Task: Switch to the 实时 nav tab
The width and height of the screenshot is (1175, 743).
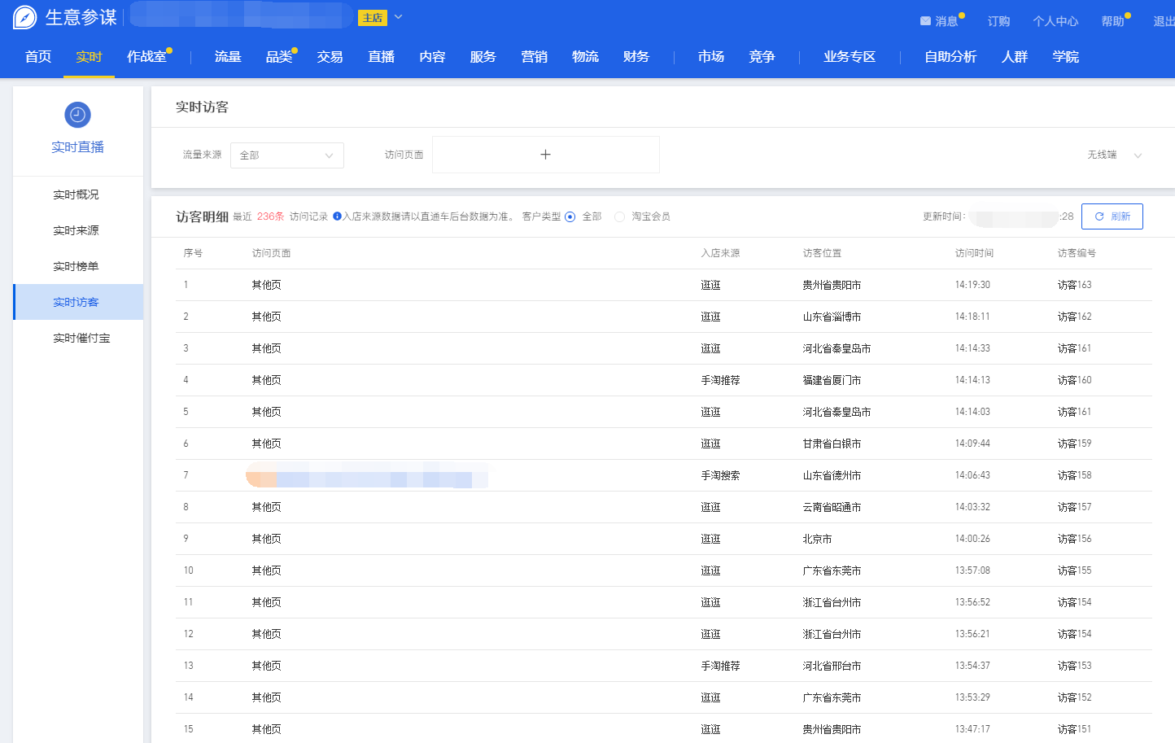Action: [x=89, y=57]
